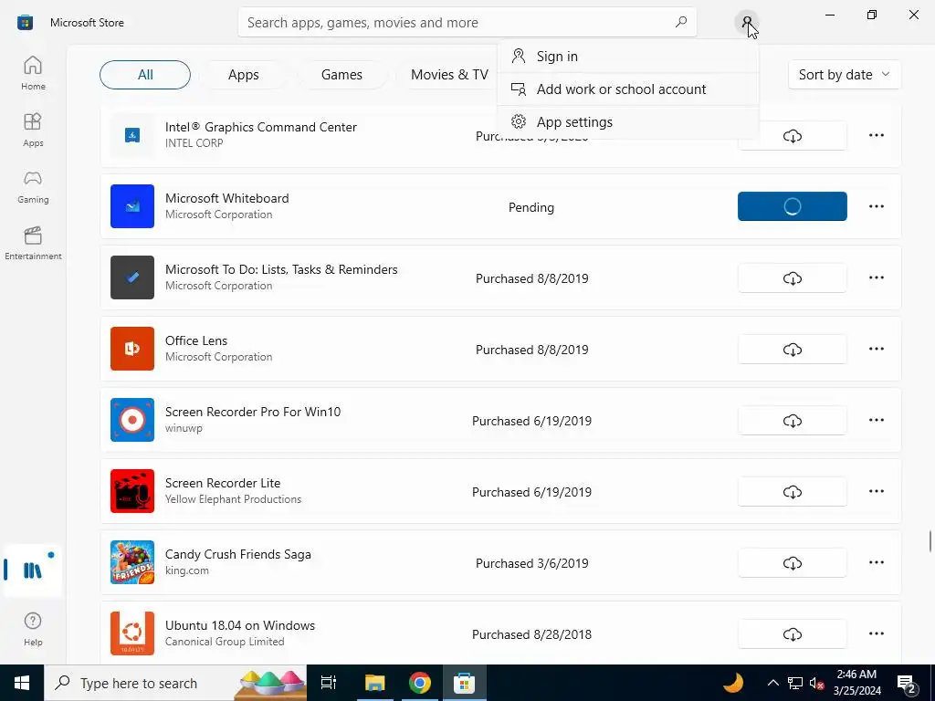Open more options for Microsoft To Do
Image resolution: width=935 pixels, height=701 pixels.
click(876, 277)
